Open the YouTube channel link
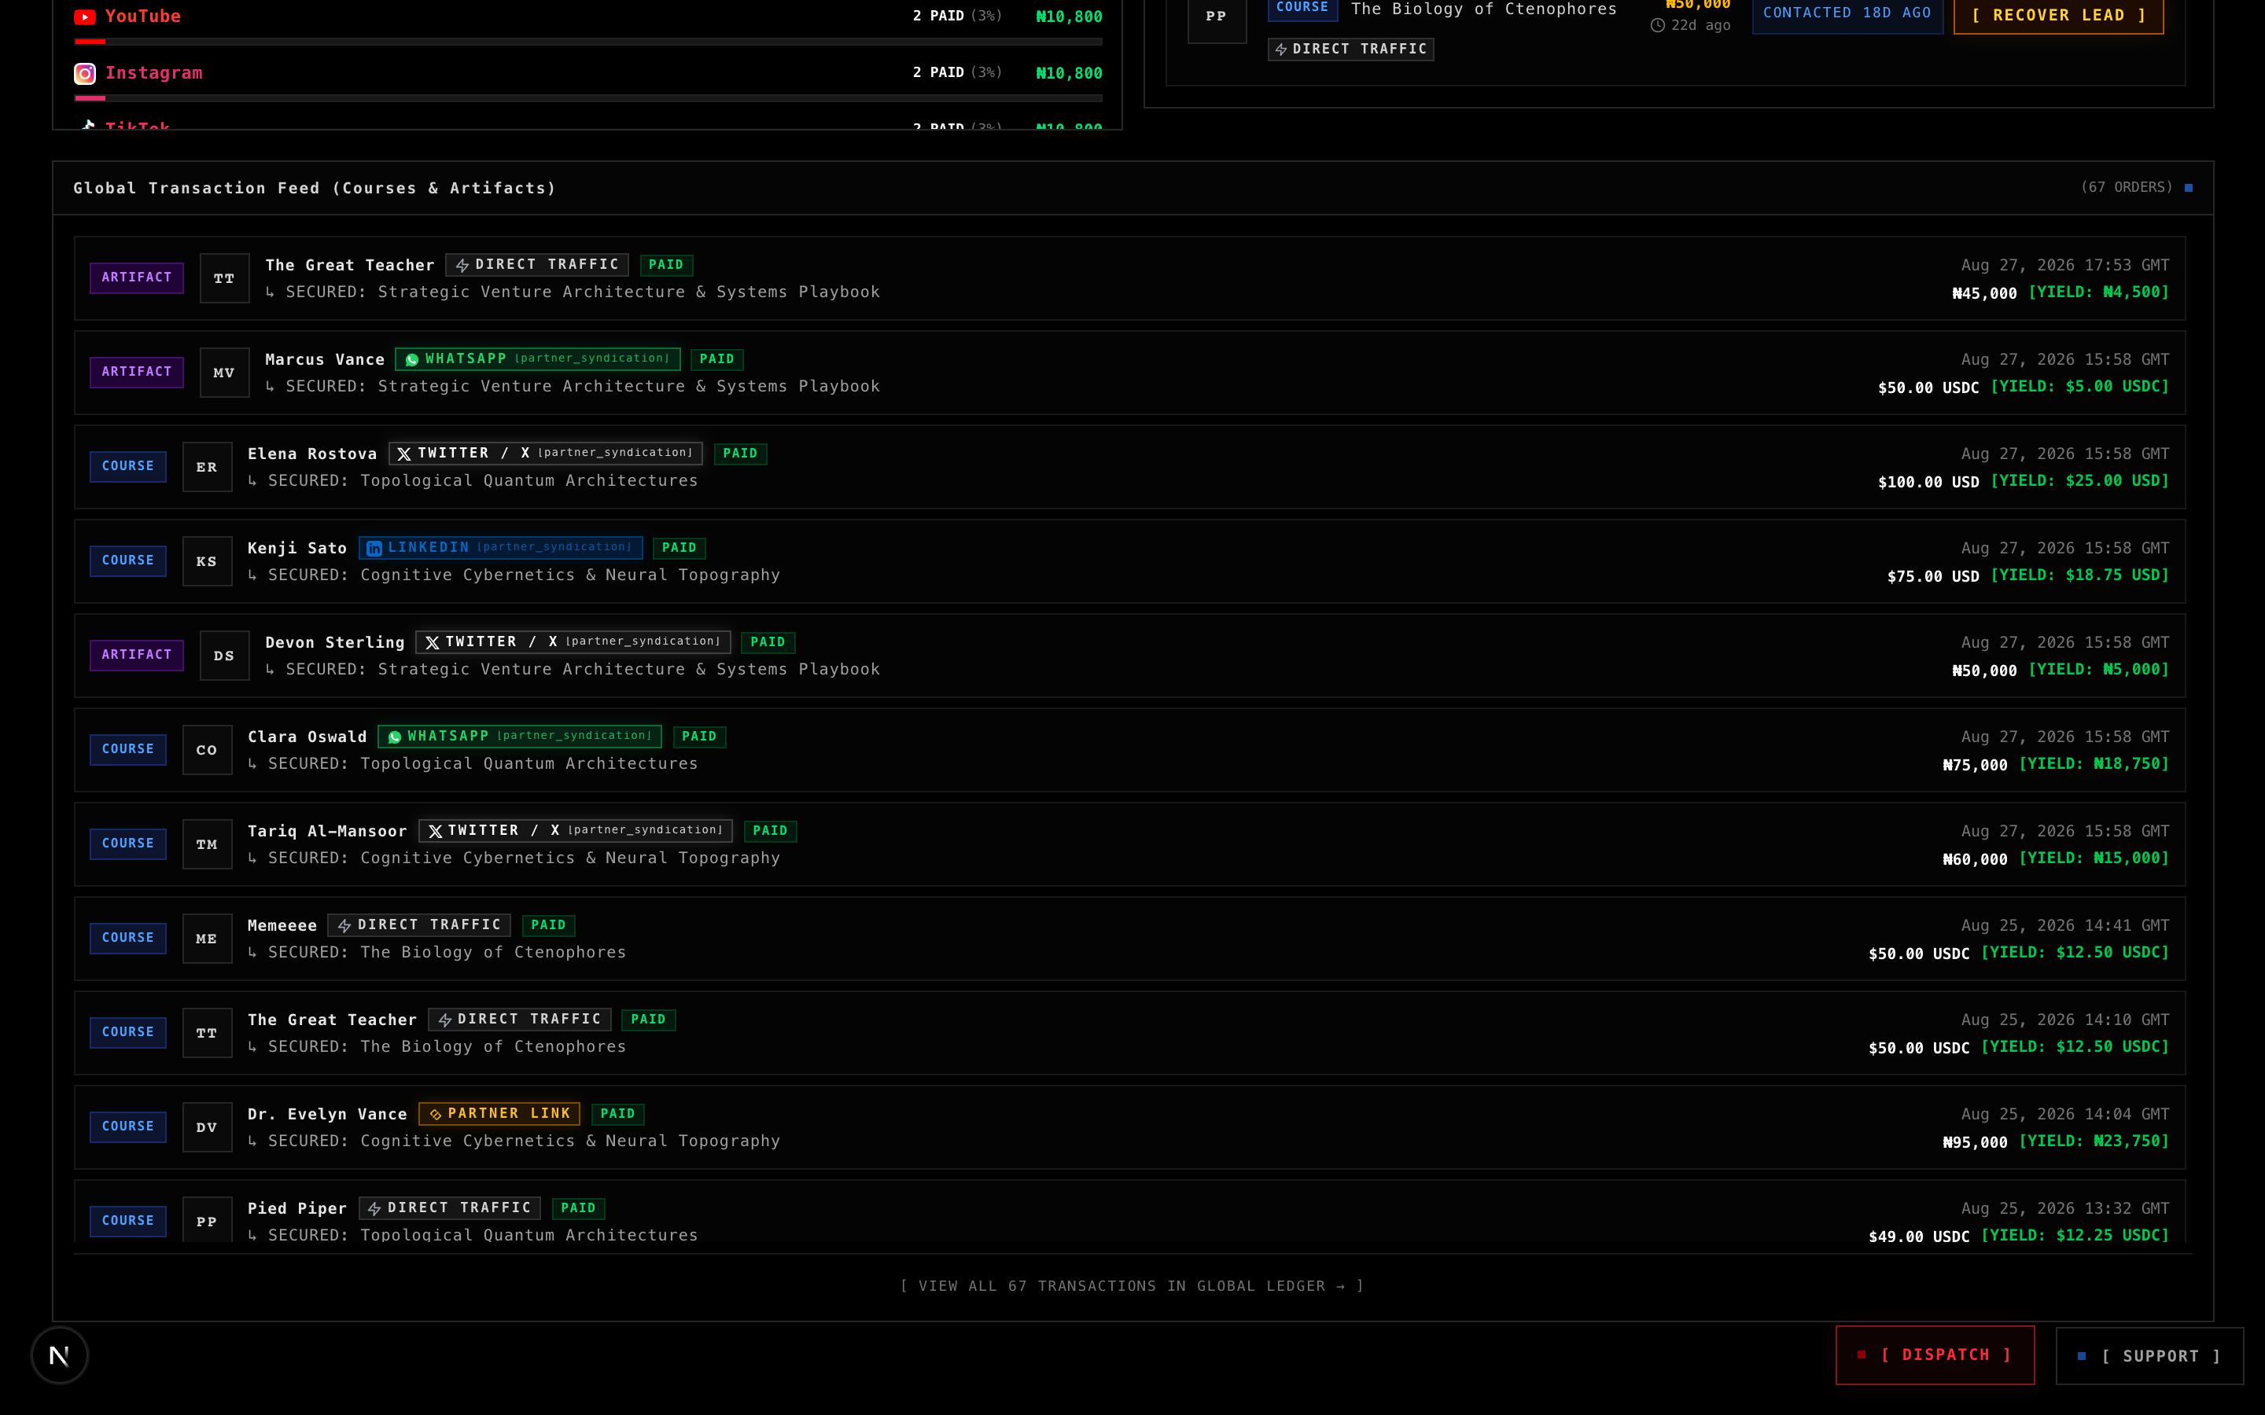Image resolution: width=2265 pixels, height=1415 pixels. (x=143, y=16)
